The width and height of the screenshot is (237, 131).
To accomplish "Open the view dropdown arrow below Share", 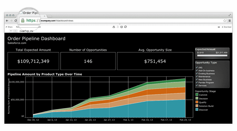I will (11, 31).
